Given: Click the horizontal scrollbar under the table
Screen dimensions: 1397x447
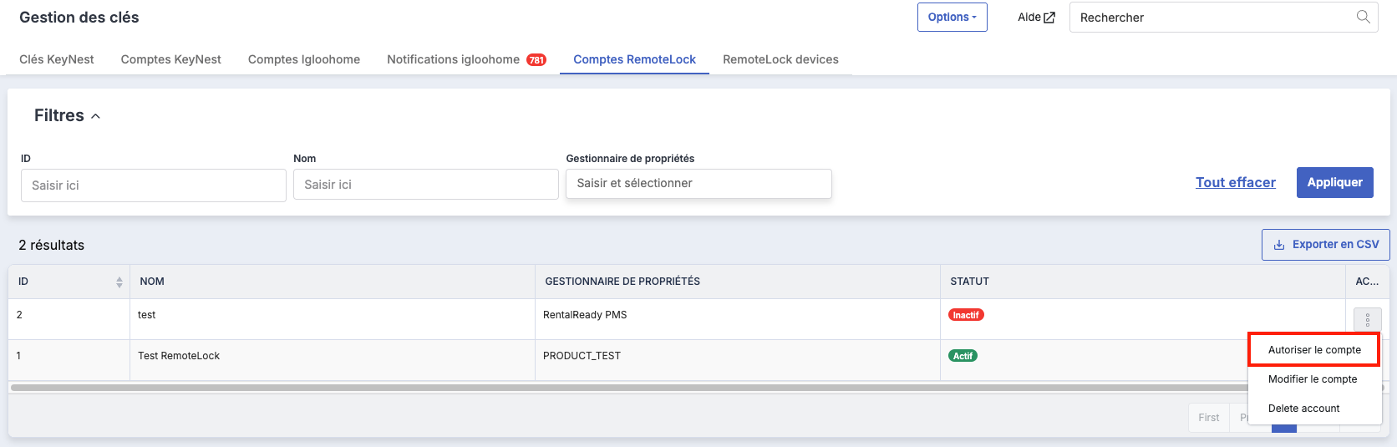Looking at the screenshot, I should coord(627,388).
